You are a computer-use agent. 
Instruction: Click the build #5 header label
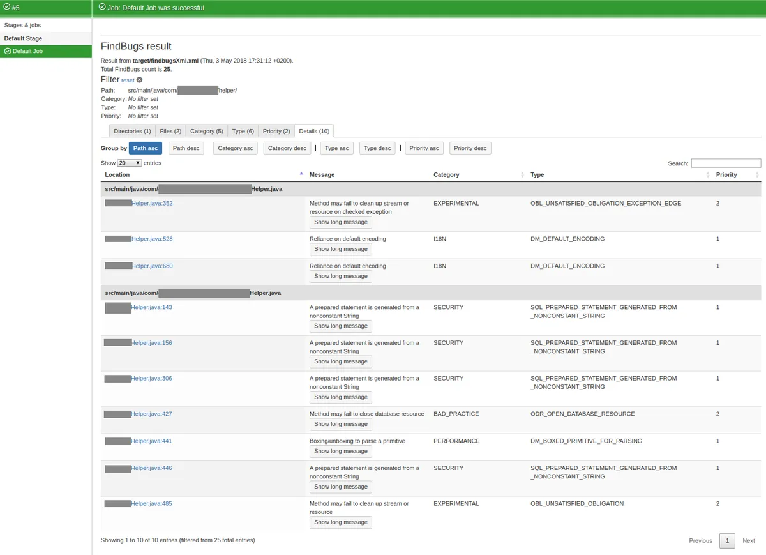pos(16,8)
